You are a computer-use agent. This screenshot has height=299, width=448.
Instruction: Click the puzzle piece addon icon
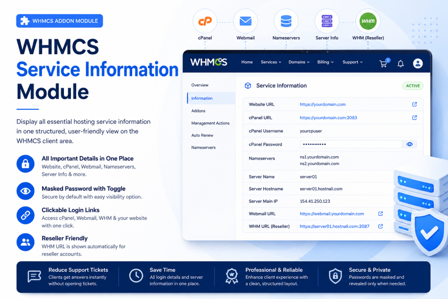click(24, 21)
